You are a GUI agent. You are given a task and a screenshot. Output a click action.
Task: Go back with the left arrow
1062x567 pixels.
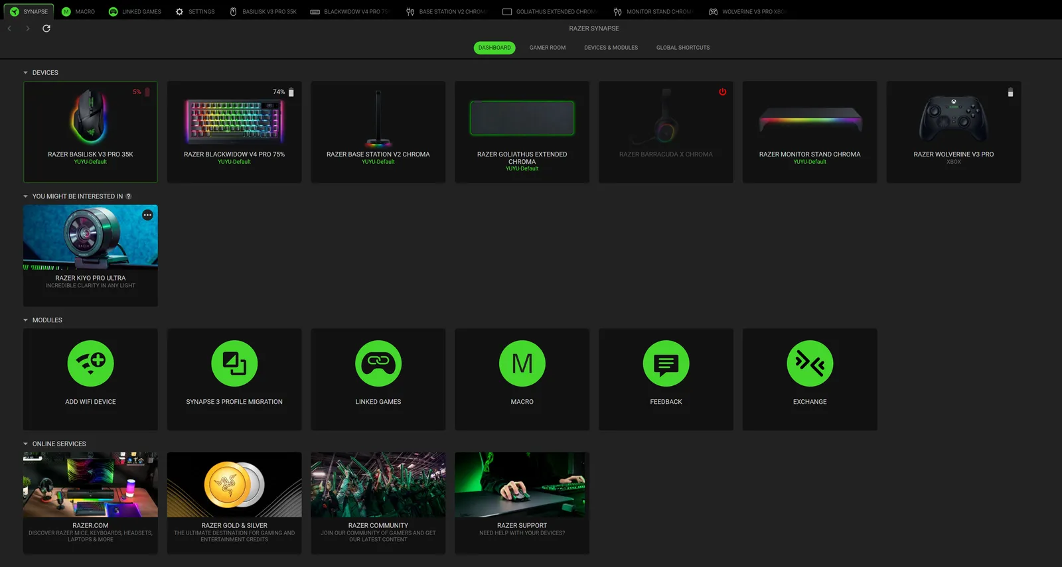coord(9,29)
